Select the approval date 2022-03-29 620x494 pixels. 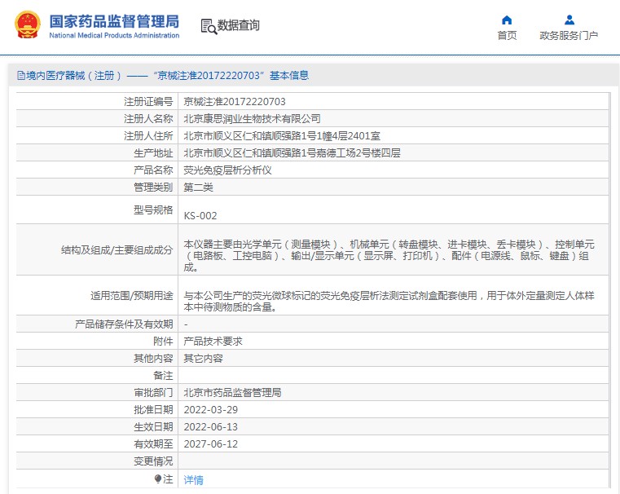[x=211, y=410]
